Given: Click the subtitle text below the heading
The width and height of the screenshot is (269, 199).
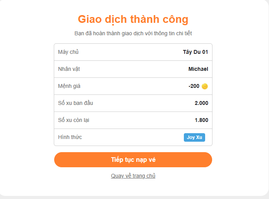Looking at the screenshot, I should click(x=133, y=33).
